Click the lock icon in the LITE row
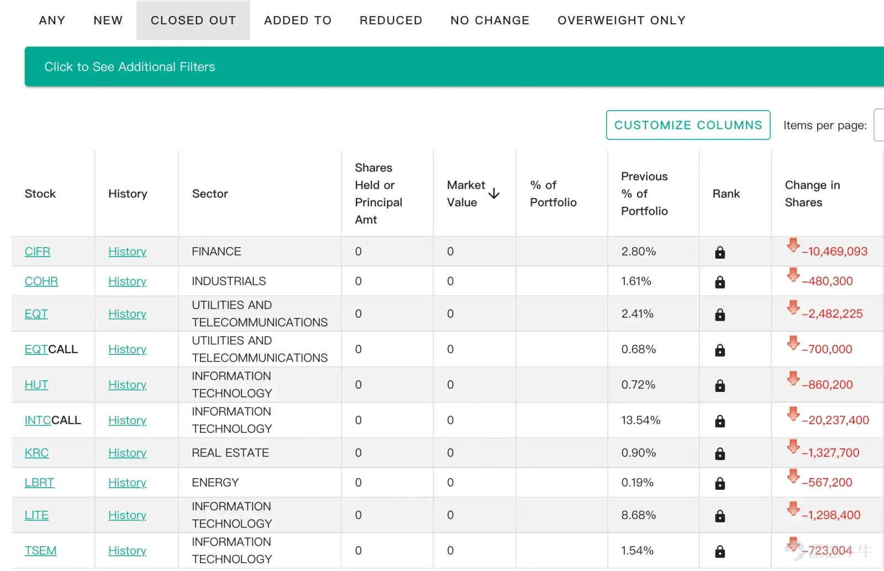The width and height of the screenshot is (884, 571). point(719,516)
